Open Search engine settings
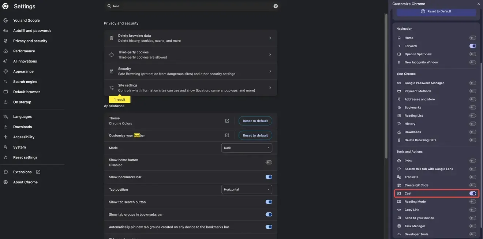The width and height of the screenshot is (483, 239). 25,82
